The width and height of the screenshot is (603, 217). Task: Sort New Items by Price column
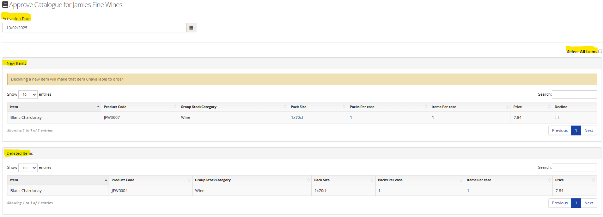pyautogui.click(x=531, y=107)
